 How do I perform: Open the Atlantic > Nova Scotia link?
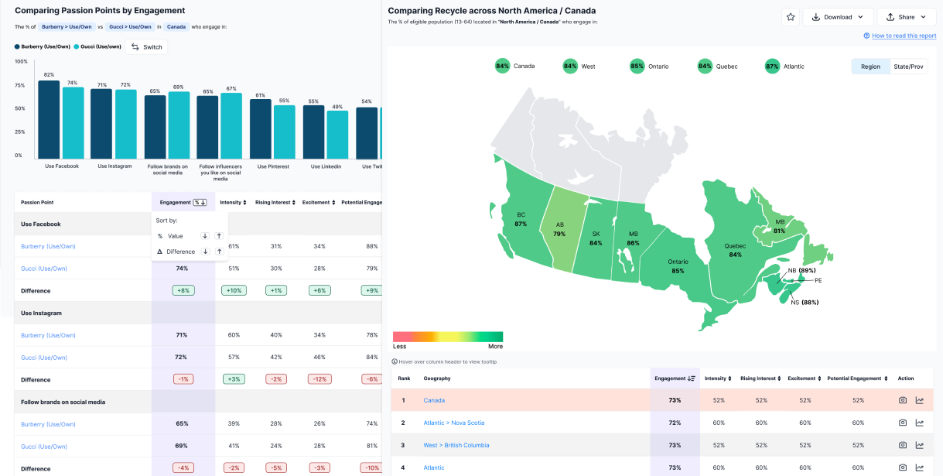tap(454, 423)
